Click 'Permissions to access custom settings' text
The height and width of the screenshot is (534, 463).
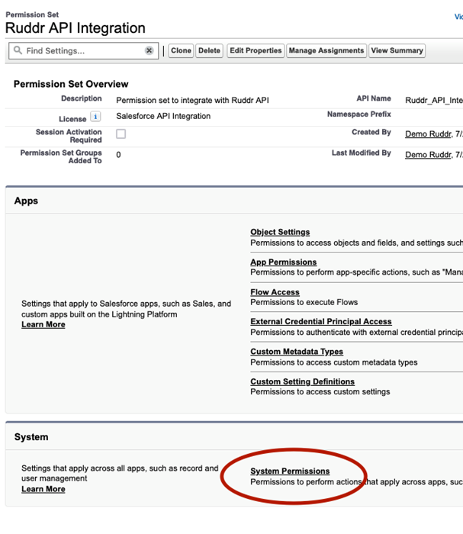(x=320, y=391)
